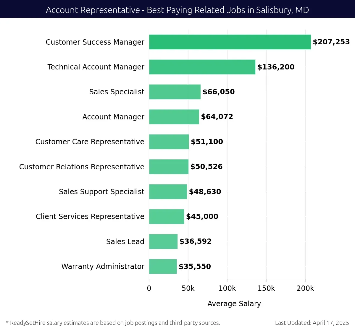Select the Customer Care Representative bar
The width and height of the screenshot is (355, 331).
(x=169, y=142)
